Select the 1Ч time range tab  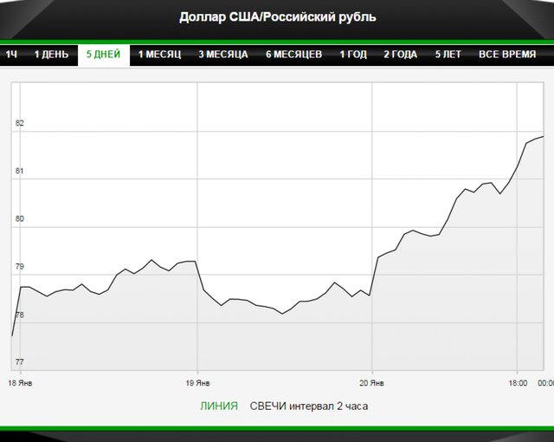point(12,55)
